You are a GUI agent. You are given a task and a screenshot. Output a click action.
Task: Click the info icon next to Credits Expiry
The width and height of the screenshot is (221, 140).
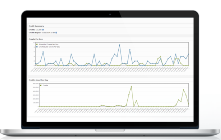point(56,33)
